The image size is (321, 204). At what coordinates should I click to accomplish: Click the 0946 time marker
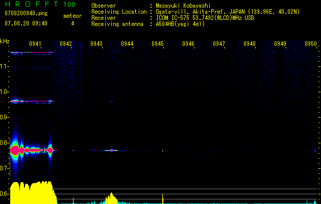click(x=188, y=44)
